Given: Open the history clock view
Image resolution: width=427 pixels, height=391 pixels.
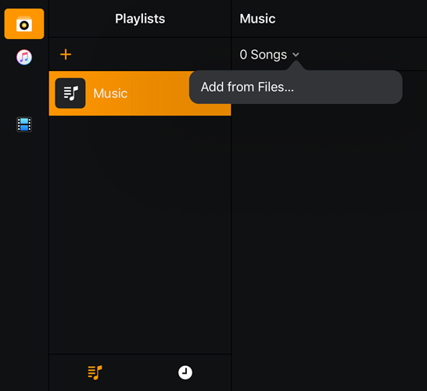Looking at the screenshot, I should point(185,372).
